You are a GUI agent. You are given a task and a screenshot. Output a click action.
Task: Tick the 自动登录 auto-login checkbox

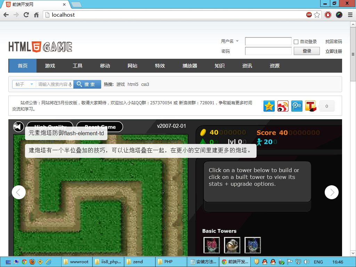(296, 42)
